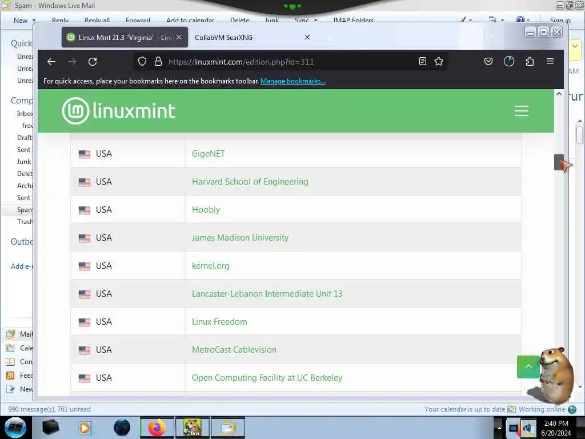Click USA flag in Linux Freedom row
Image resolution: width=585 pixels, height=439 pixels.
[x=85, y=322]
